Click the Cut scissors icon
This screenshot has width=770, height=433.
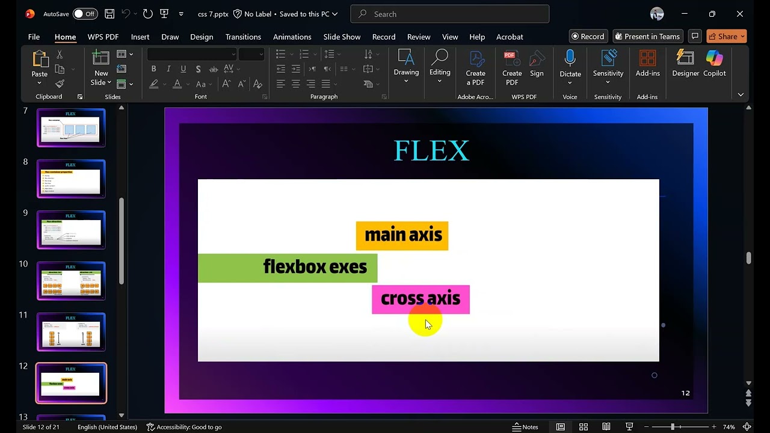(60, 54)
